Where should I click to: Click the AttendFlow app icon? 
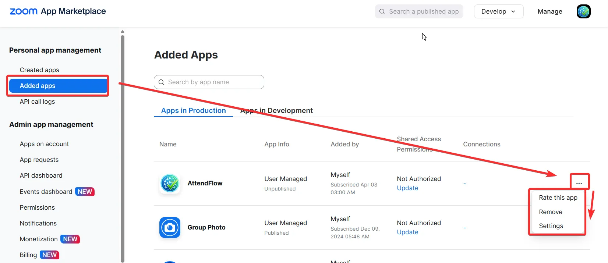click(170, 183)
